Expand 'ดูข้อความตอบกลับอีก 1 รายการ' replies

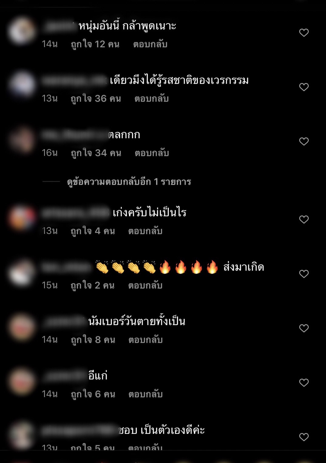[x=129, y=182]
